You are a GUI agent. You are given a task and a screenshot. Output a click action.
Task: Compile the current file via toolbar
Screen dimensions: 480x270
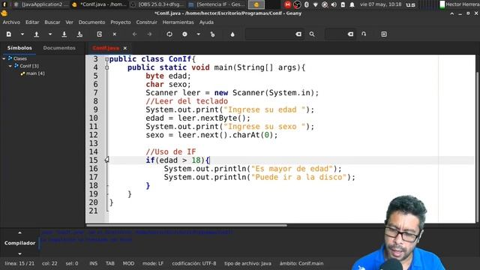(x=169, y=34)
